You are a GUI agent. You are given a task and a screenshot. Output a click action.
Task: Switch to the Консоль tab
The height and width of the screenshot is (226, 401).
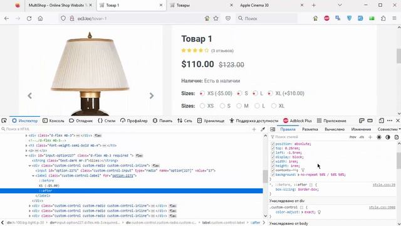pyautogui.click(x=53, y=121)
